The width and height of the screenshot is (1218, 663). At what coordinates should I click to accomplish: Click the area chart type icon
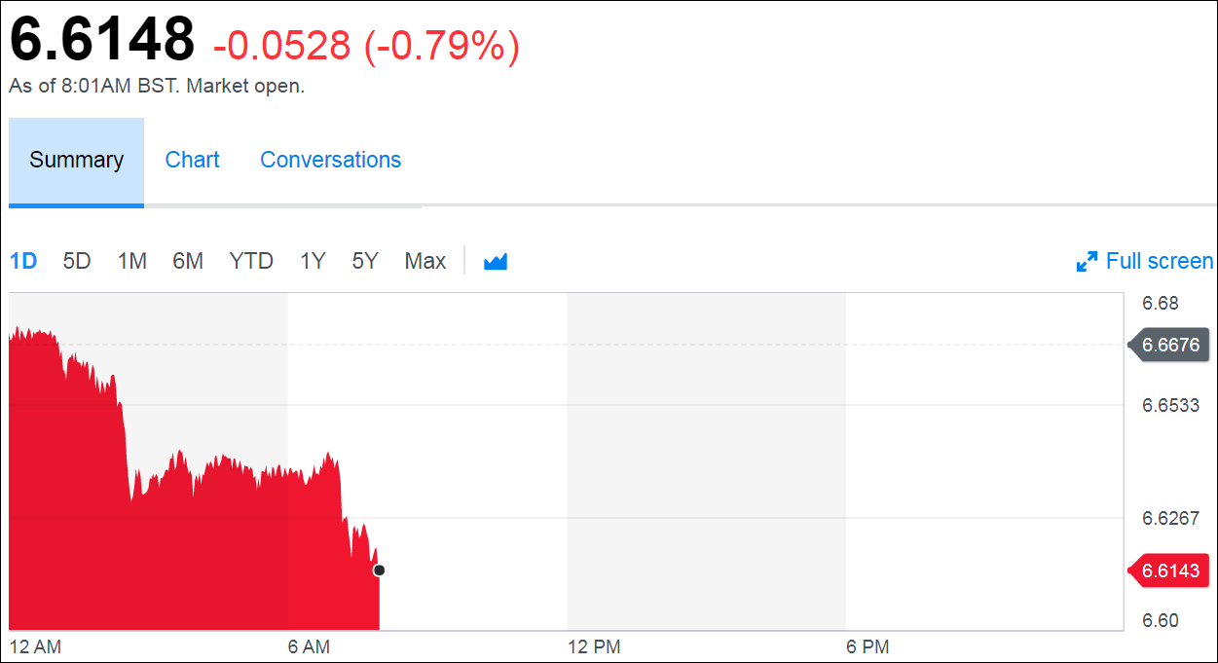coord(496,262)
